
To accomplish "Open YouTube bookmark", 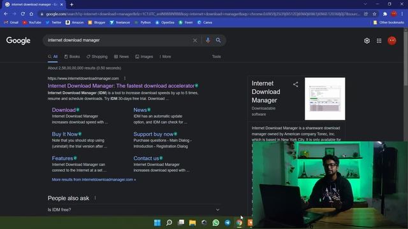I will tap(32, 23).
